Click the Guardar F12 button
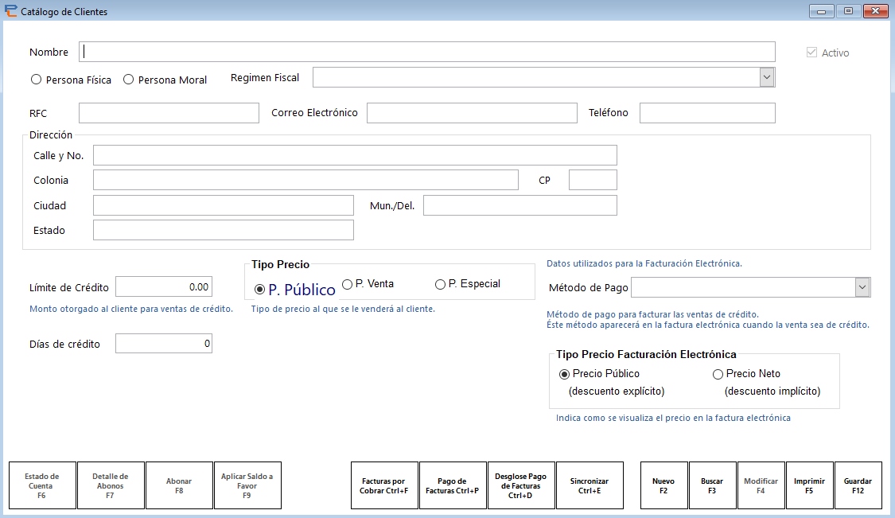 [858, 485]
